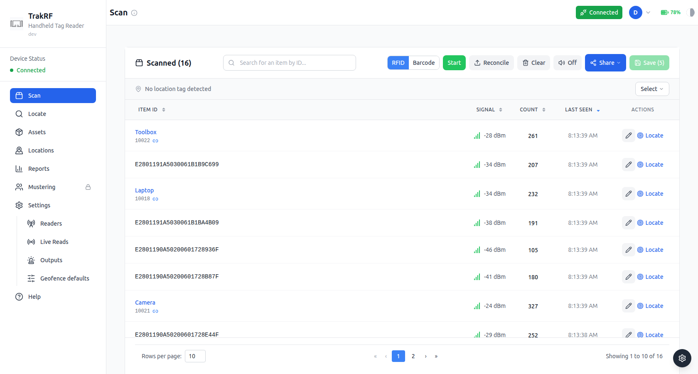The image size is (698, 374).
Task: Click edit pencil for E2801190A50200601728B87F
Action: [628, 277]
